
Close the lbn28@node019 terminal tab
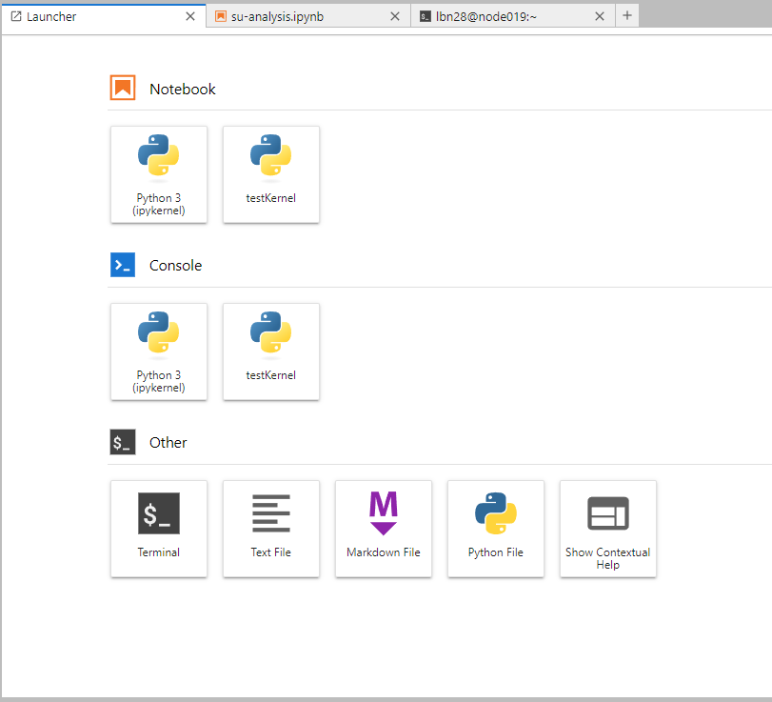point(599,16)
